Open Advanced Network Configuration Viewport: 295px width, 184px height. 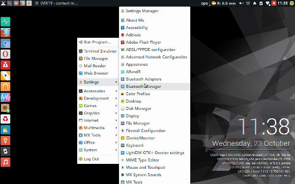154,57
